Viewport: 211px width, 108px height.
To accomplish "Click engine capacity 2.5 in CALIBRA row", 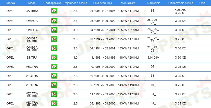I will (x=75, y=11).
